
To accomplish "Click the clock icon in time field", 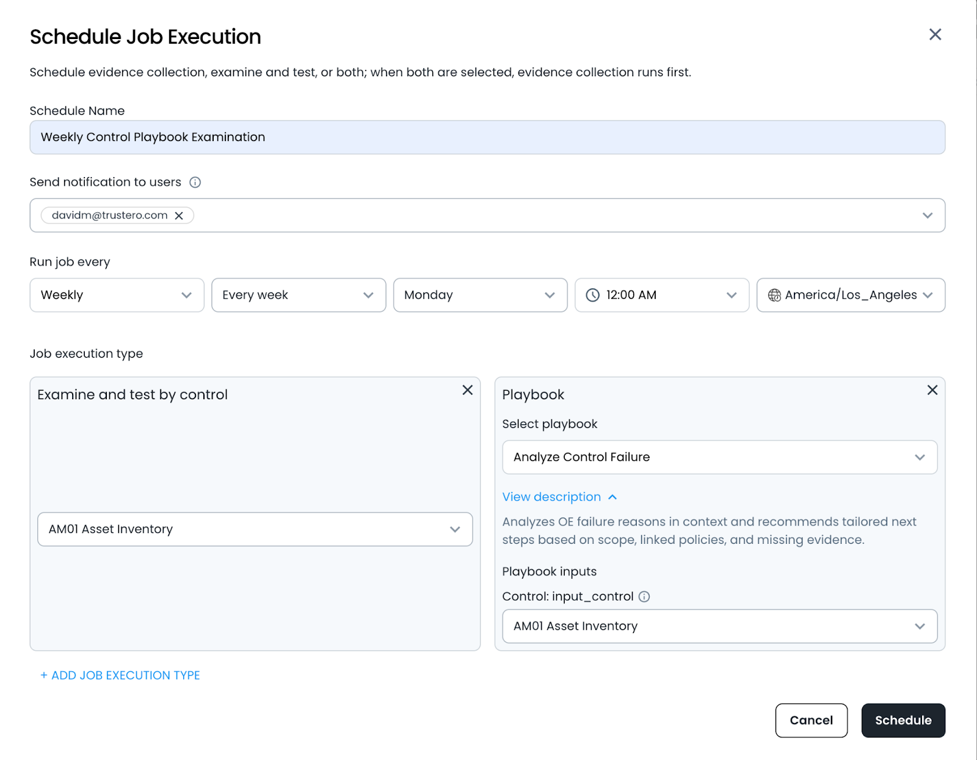I will [592, 295].
